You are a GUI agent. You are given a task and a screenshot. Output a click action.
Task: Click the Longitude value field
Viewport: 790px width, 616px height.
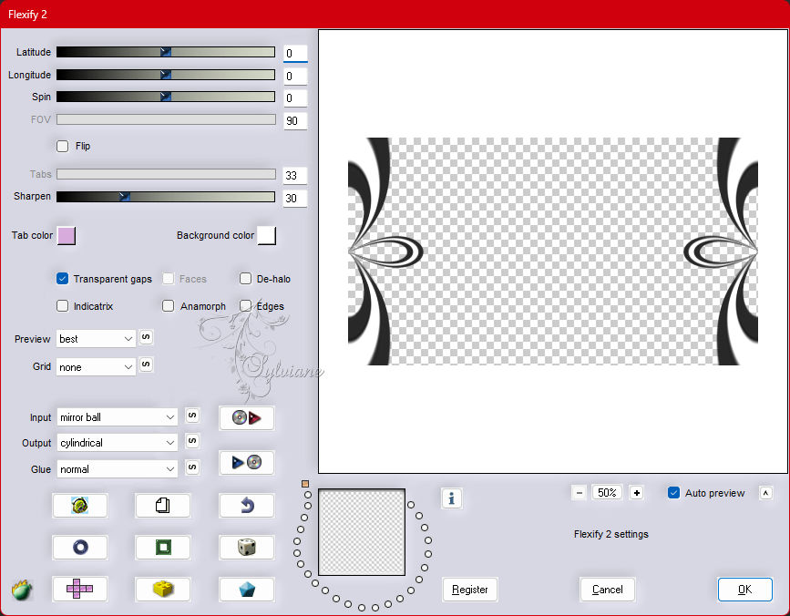click(x=295, y=76)
